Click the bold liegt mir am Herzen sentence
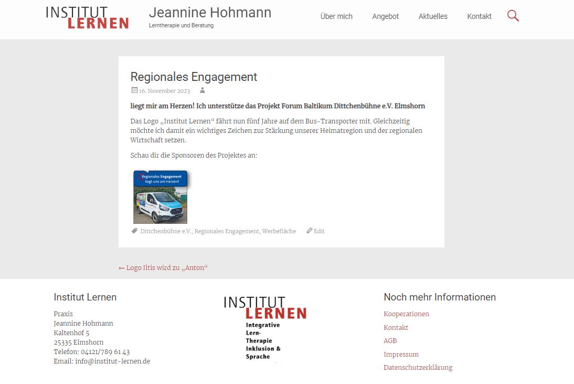 pos(278,106)
